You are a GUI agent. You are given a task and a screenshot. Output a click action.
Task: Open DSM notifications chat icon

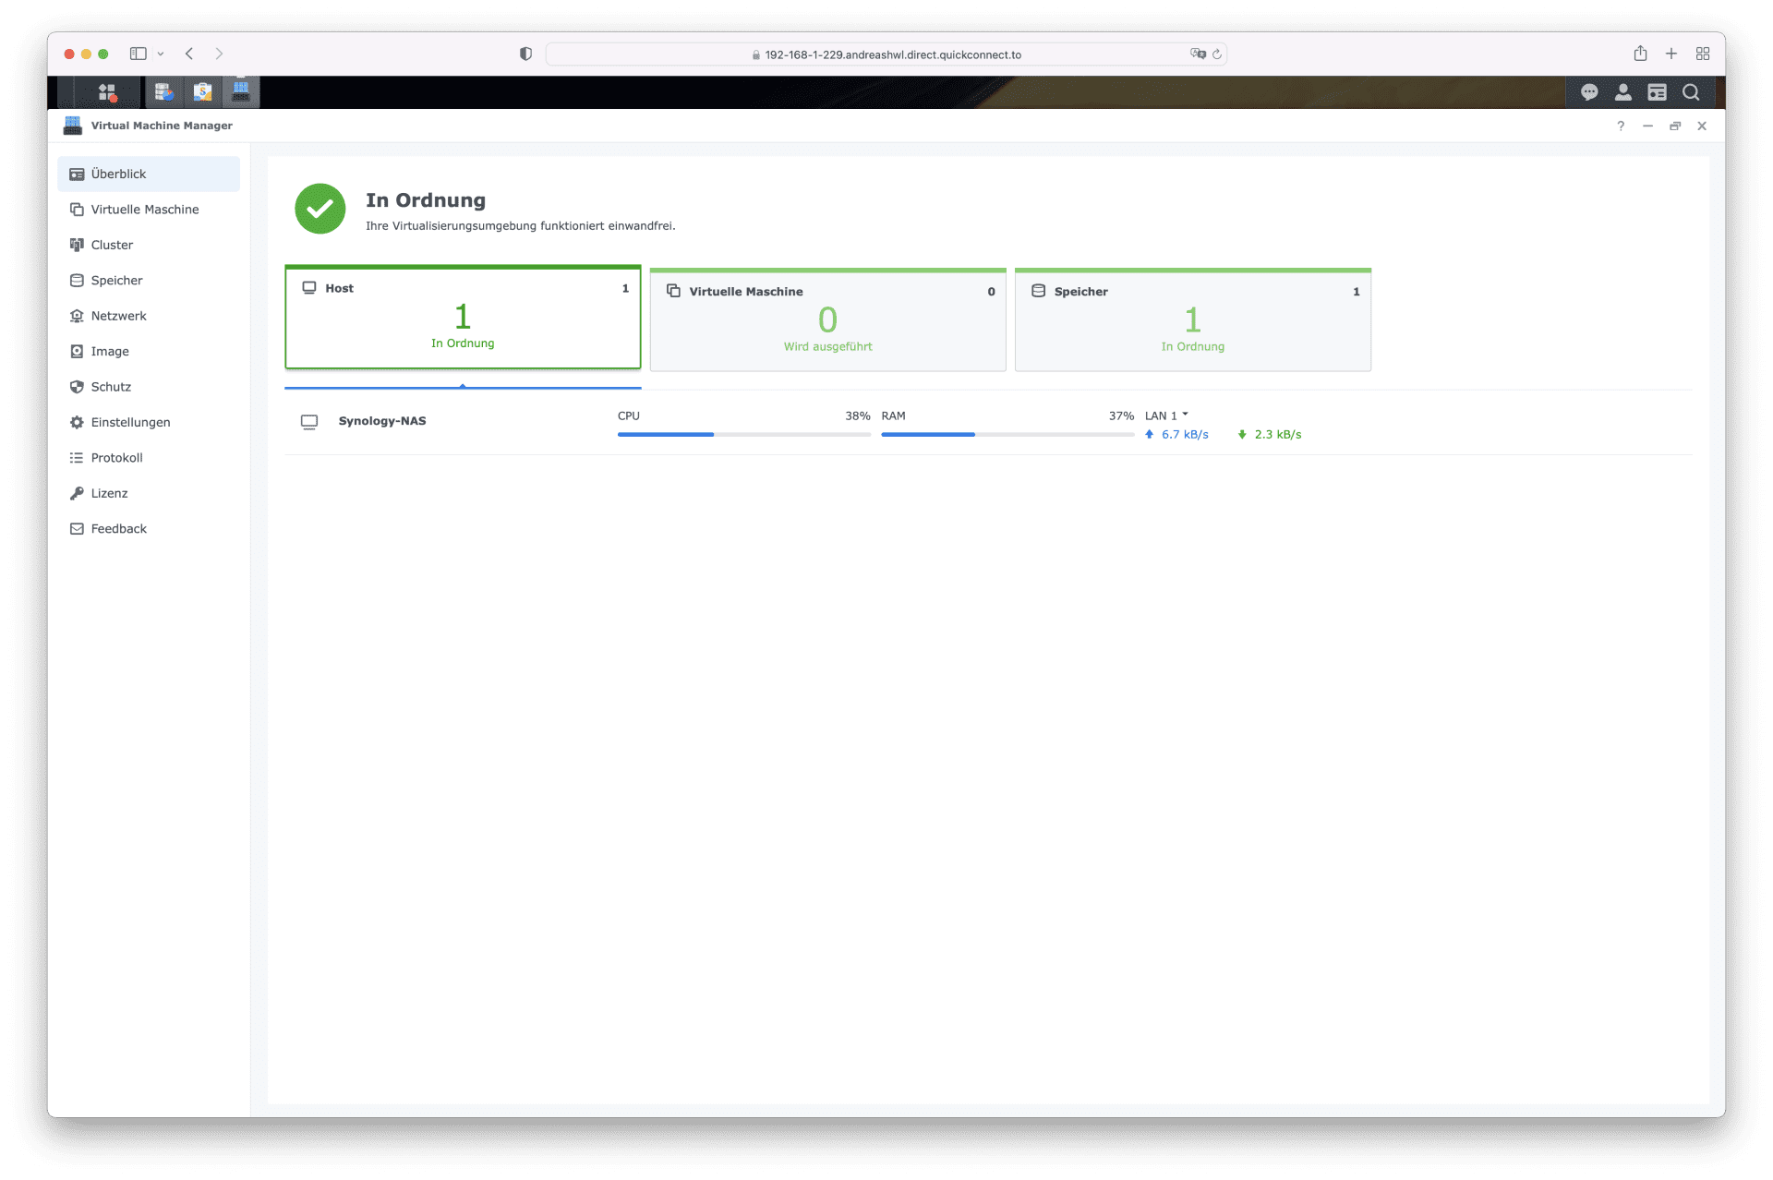pos(1589,92)
